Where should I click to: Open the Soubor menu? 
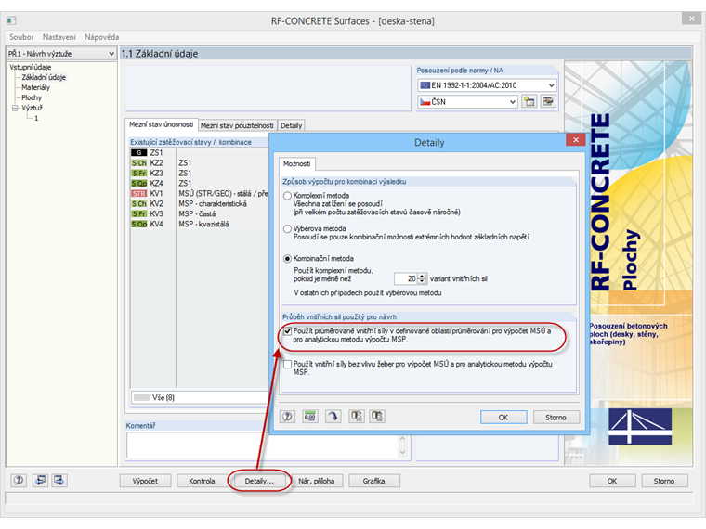pos(21,37)
